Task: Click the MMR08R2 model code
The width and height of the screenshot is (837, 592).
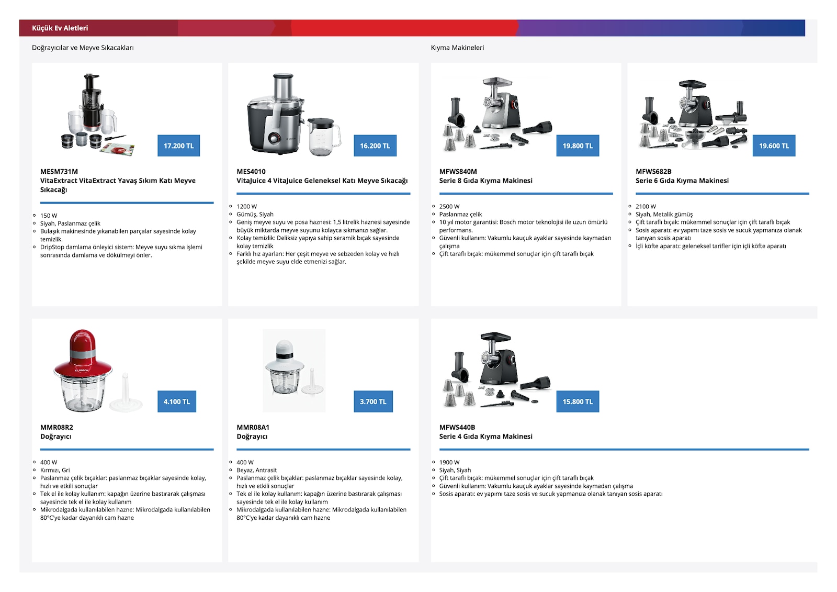Action: (56, 427)
